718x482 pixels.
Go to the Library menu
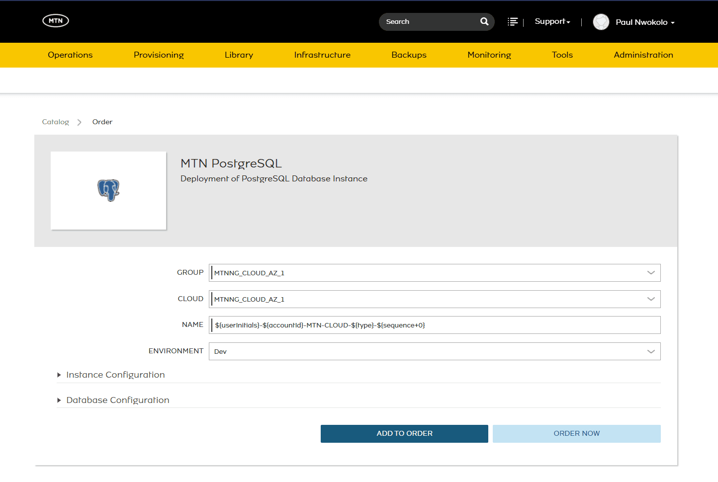239,55
